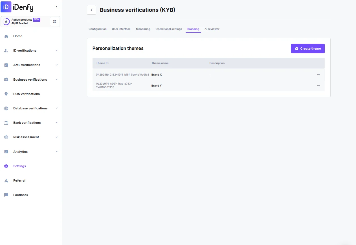Image resolution: width=356 pixels, height=245 pixels.
Task: Click the Business verifications briefcase icon
Action: 6,80
